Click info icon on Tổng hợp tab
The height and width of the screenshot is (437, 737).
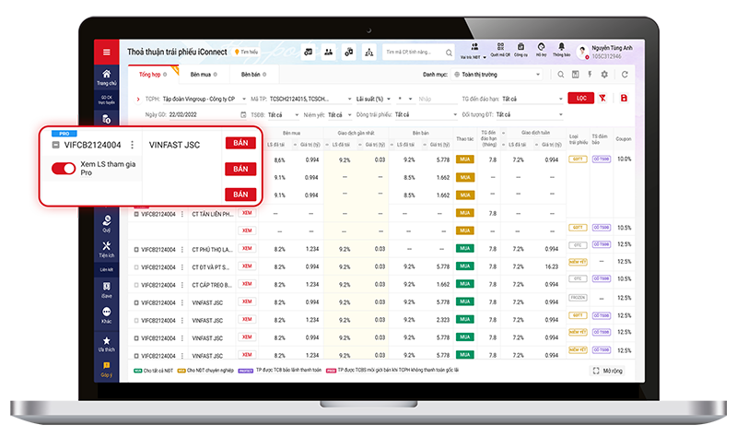pos(165,75)
